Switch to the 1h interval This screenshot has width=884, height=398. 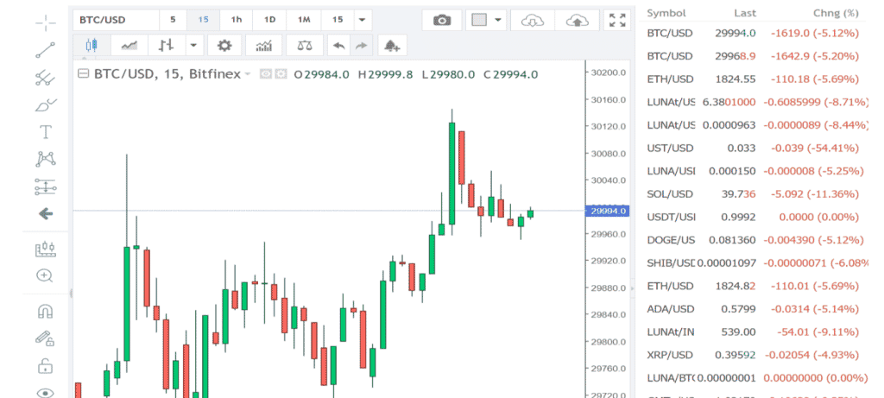(x=237, y=20)
